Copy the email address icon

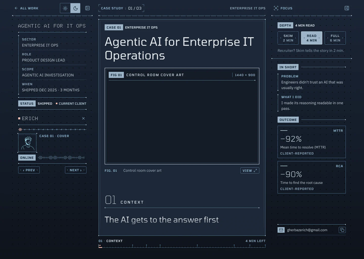pyautogui.click(x=342, y=230)
